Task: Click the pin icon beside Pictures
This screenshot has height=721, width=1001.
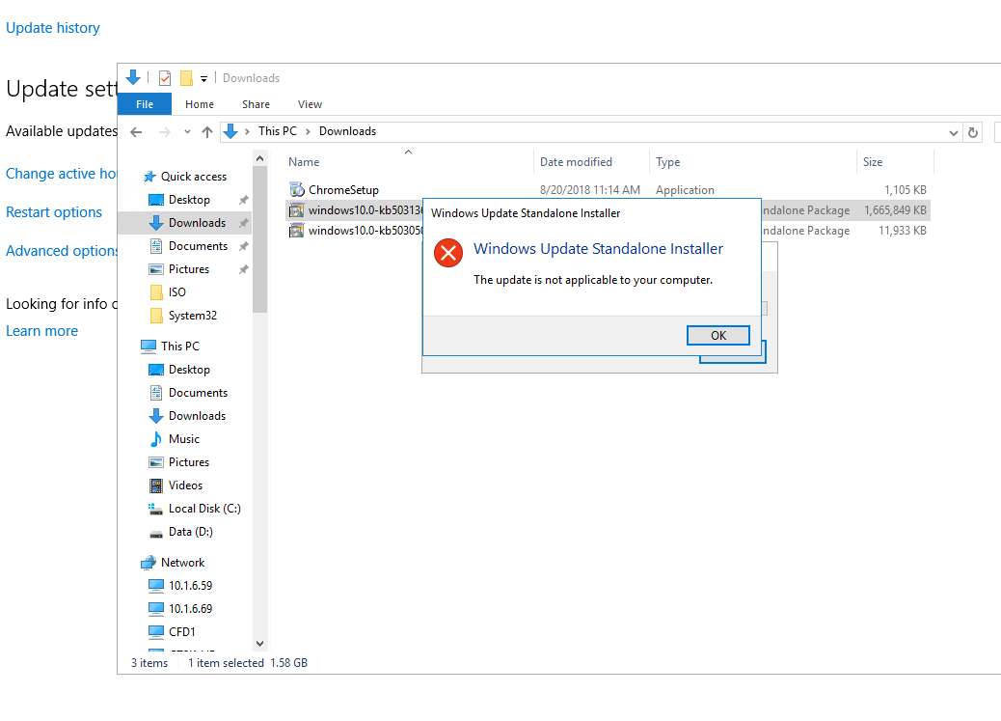Action: point(243,269)
